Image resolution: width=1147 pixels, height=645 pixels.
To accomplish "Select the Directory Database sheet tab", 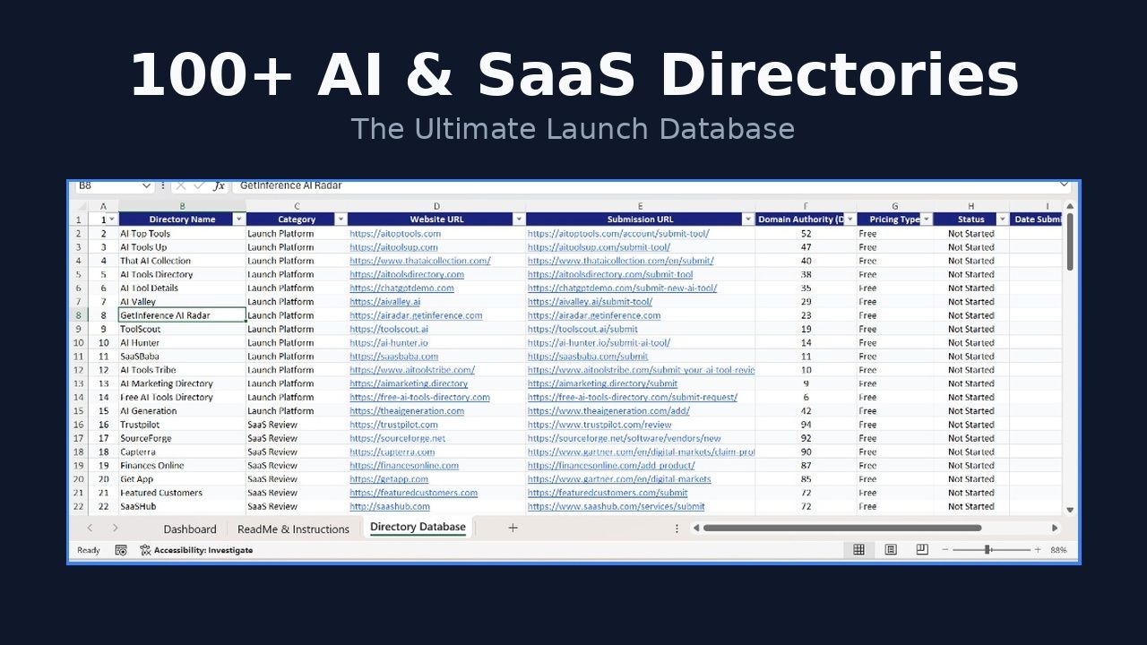I will (418, 527).
